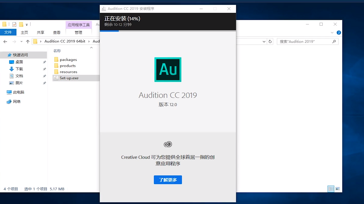Open the Customize Quick Access Toolbar dropdown
The width and height of the screenshot is (364, 204).
coord(27,25)
